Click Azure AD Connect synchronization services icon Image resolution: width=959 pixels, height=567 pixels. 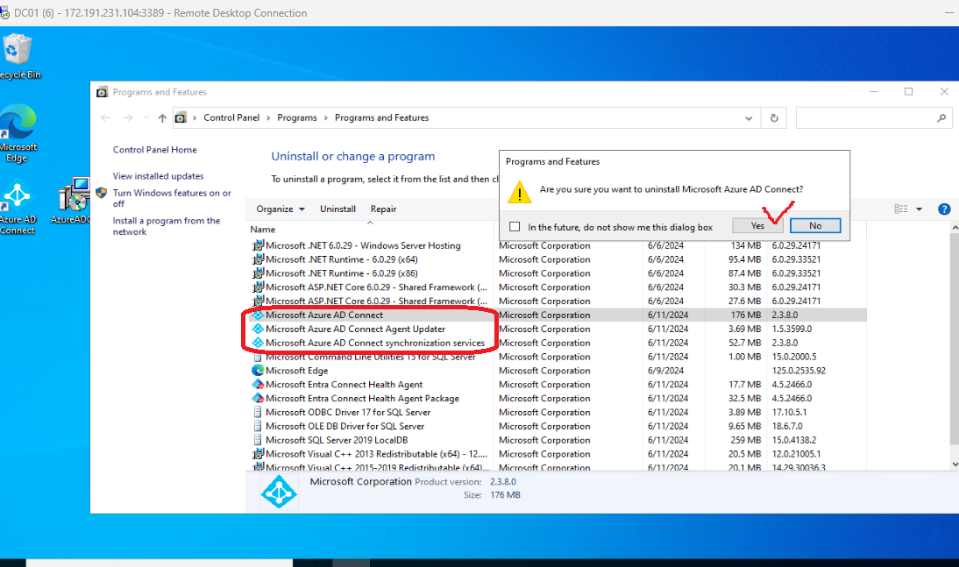tap(258, 344)
